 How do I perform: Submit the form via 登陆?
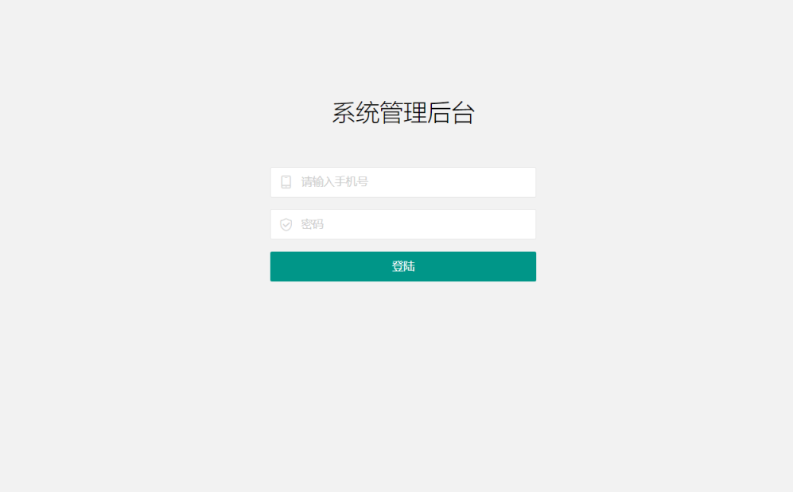tap(403, 266)
